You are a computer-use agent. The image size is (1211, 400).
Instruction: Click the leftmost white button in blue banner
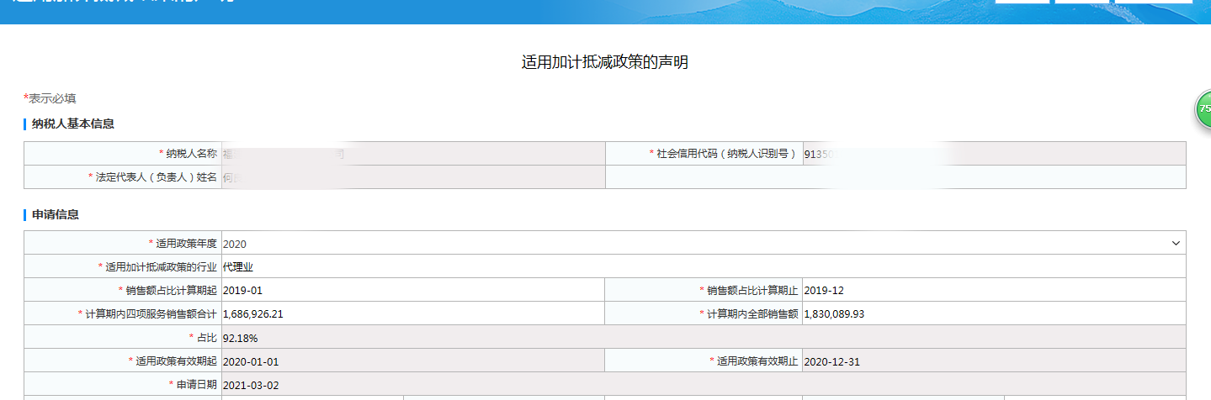click(x=1022, y=2)
